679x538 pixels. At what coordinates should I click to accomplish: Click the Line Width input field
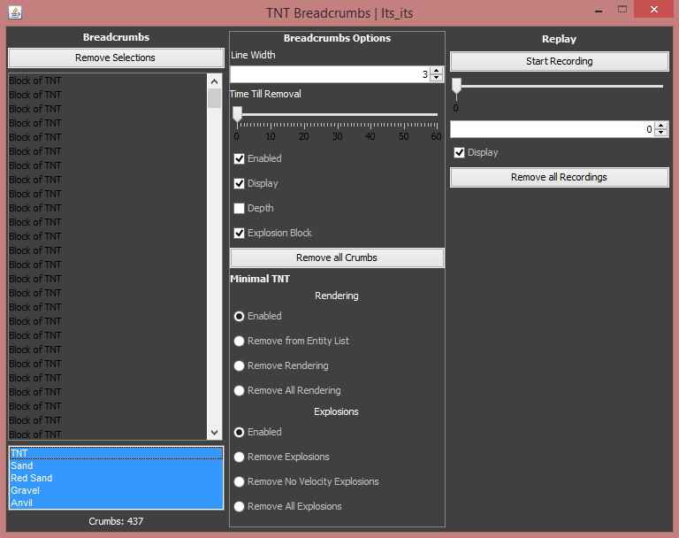pos(330,74)
